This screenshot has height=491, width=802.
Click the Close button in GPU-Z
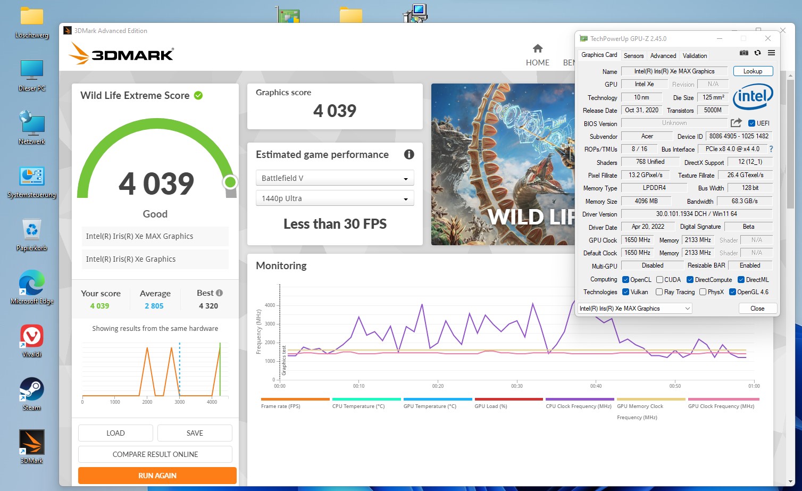point(757,309)
